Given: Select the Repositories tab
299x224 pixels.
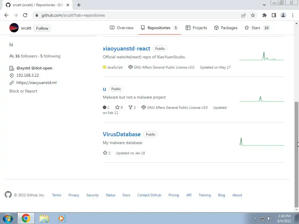Looking at the screenshot, I should coord(159,28).
